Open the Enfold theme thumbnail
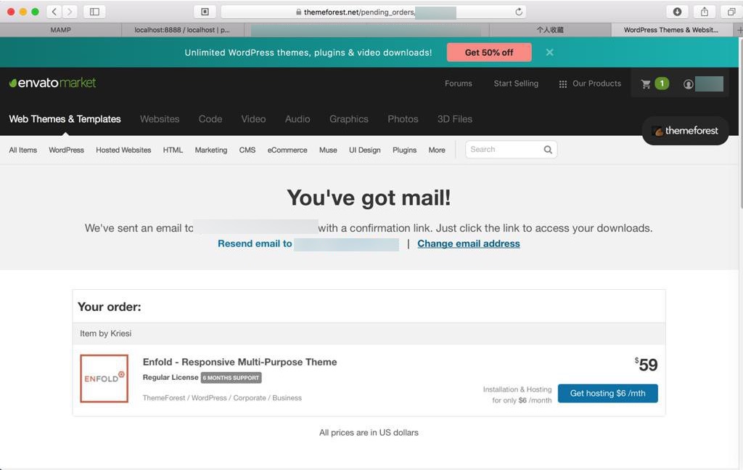 104,378
